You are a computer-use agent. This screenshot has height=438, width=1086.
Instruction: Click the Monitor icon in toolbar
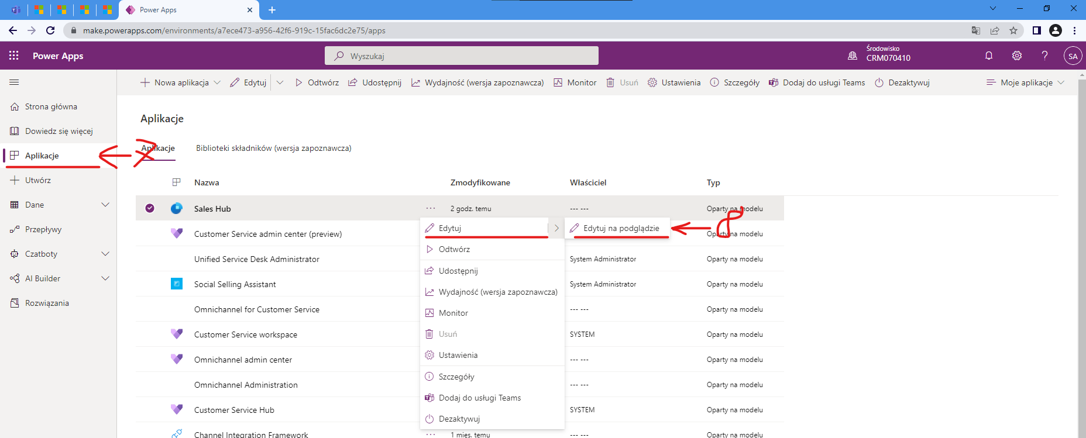tap(558, 82)
